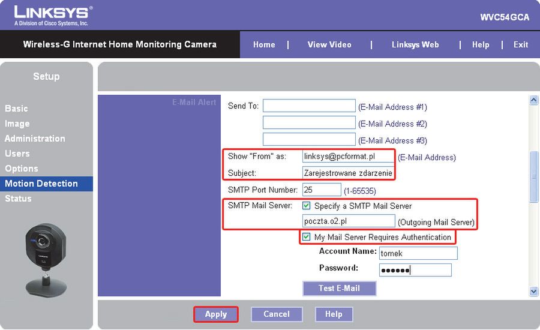Open the Home tab

pos(264,45)
